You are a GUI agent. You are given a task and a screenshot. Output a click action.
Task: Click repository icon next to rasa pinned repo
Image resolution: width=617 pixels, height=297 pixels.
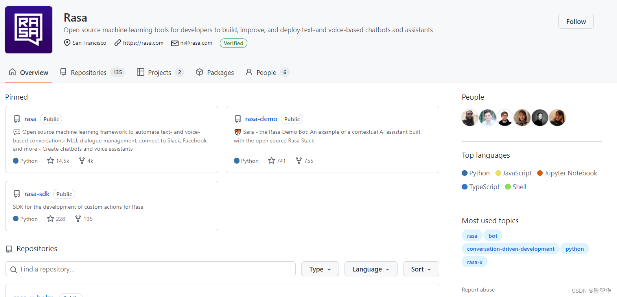click(x=17, y=119)
